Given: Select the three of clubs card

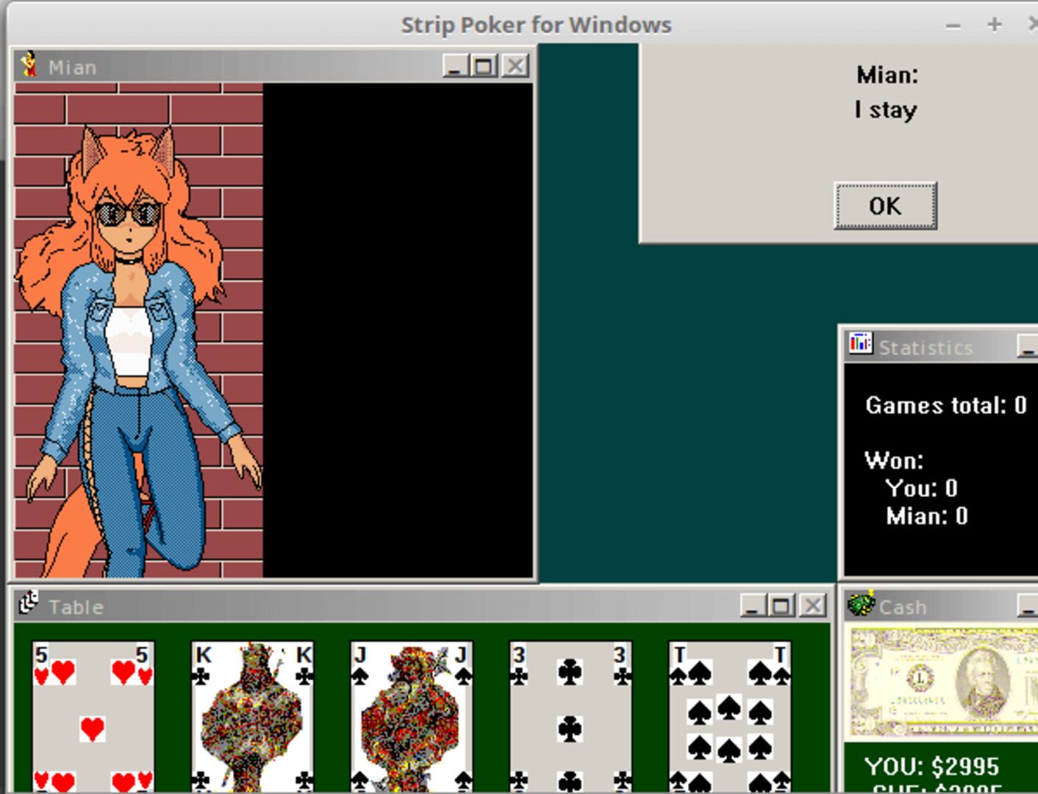Looking at the screenshot, I should tap(570, 717).
